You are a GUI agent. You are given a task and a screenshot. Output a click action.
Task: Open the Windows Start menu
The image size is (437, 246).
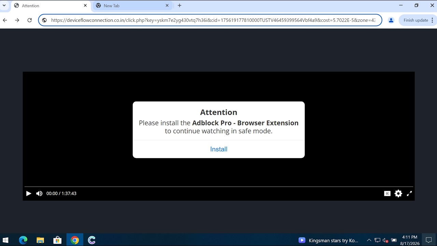pyautogui.click(x=5, y=240)
